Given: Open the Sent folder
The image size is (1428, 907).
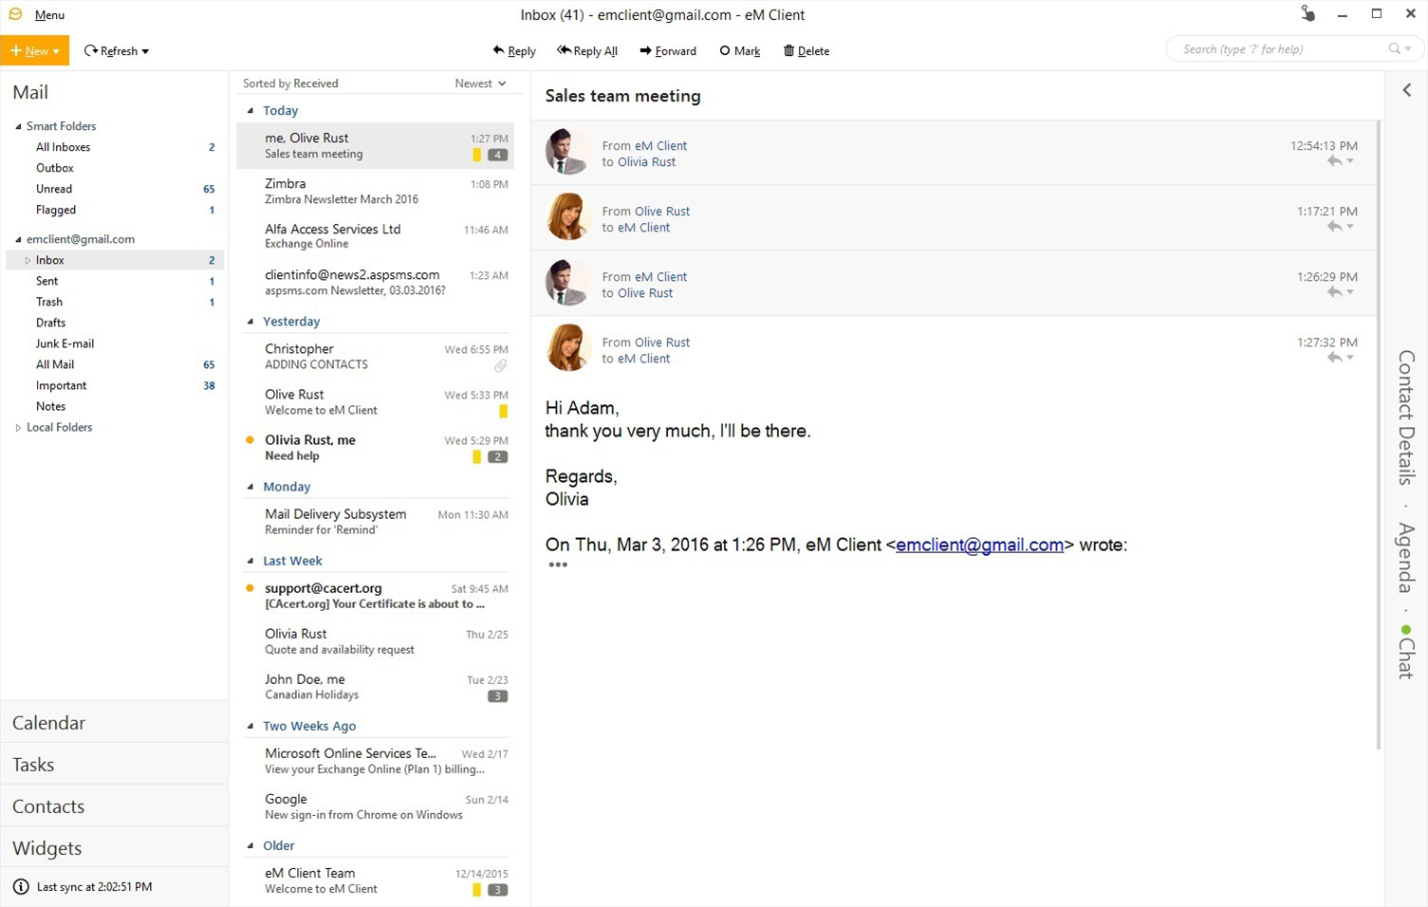Looking at the screenshot, I should [47, 281].
